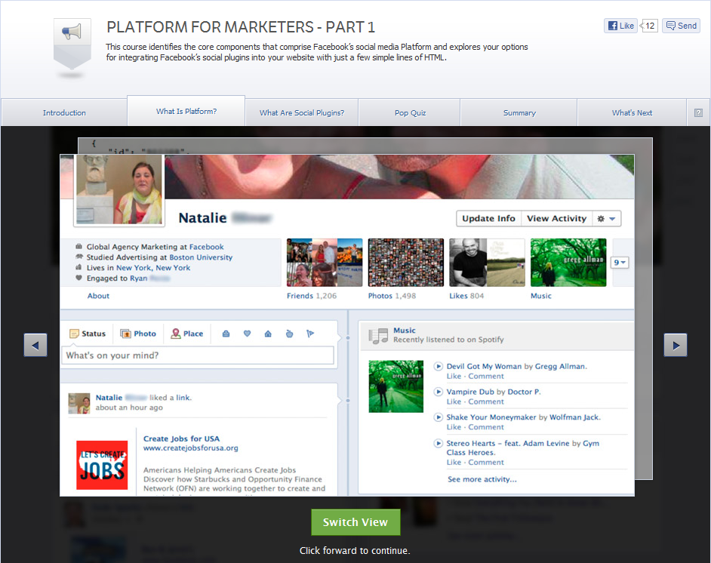Click the Let's Create Jobs thumbnail
The width and height of the screenshot is (711, 563).
click(102, 465)
